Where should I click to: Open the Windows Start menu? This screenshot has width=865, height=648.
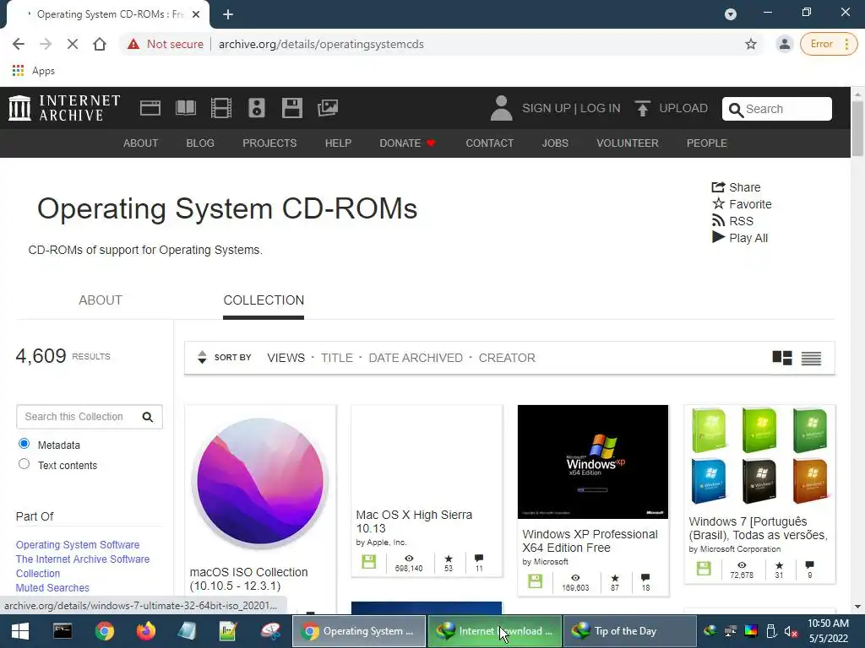point(20,631)
